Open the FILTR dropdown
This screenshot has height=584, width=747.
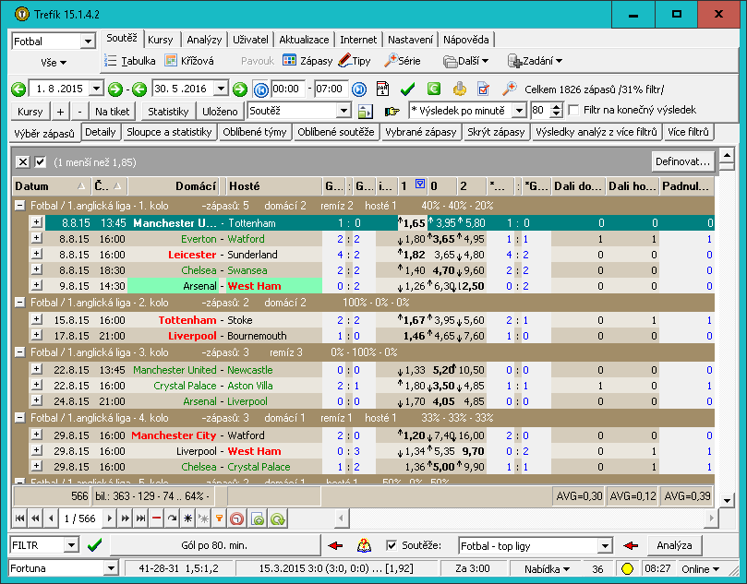tap(71, 545)
